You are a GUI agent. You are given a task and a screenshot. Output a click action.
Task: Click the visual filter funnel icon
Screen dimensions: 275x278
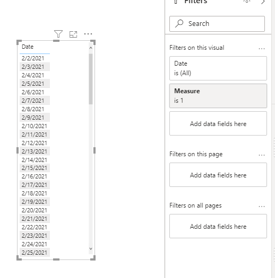pyautogui.click(x=58, y=34)
